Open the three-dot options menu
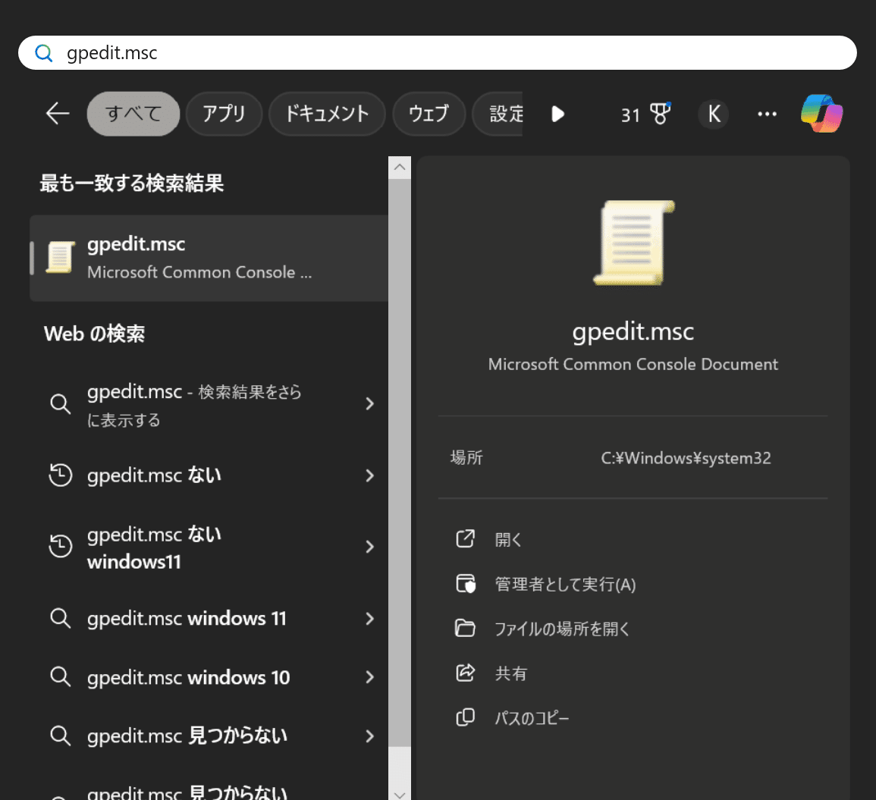 pyautogui.click(x=767, y=114)
